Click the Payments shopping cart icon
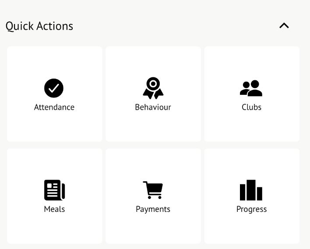 [153, 190]
